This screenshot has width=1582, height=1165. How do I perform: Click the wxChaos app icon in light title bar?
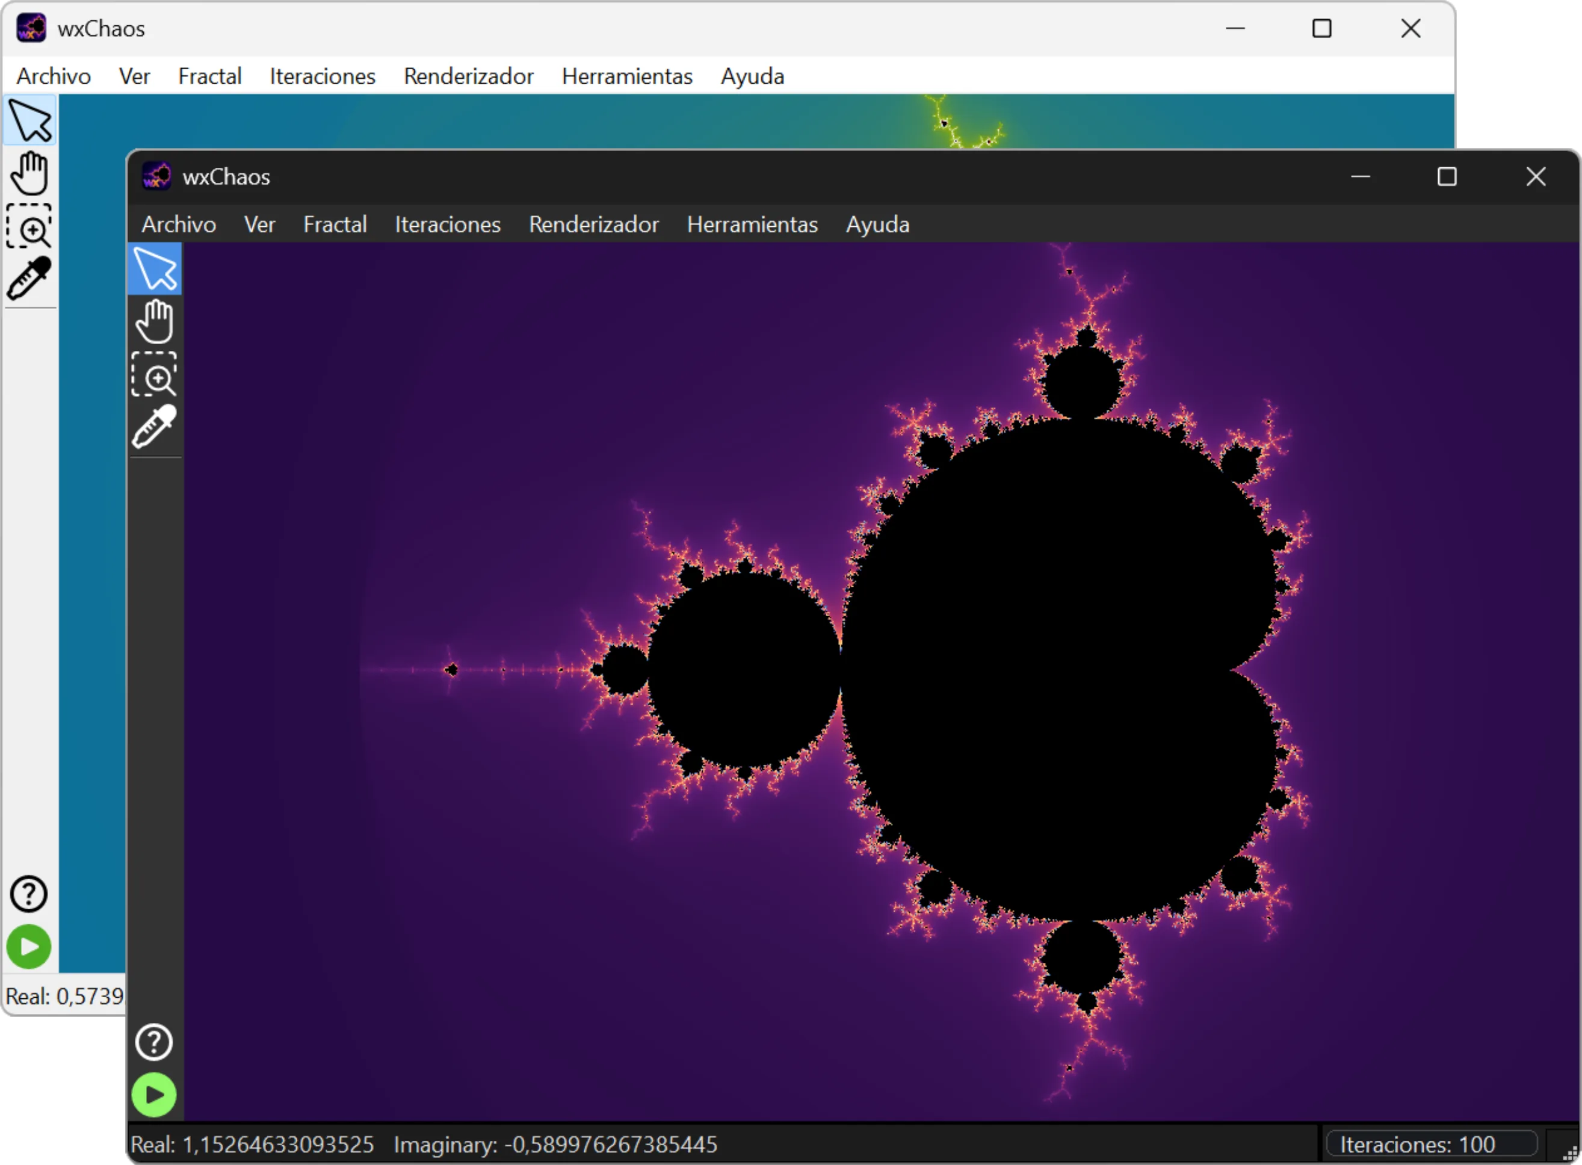click(x=31, y=28)
